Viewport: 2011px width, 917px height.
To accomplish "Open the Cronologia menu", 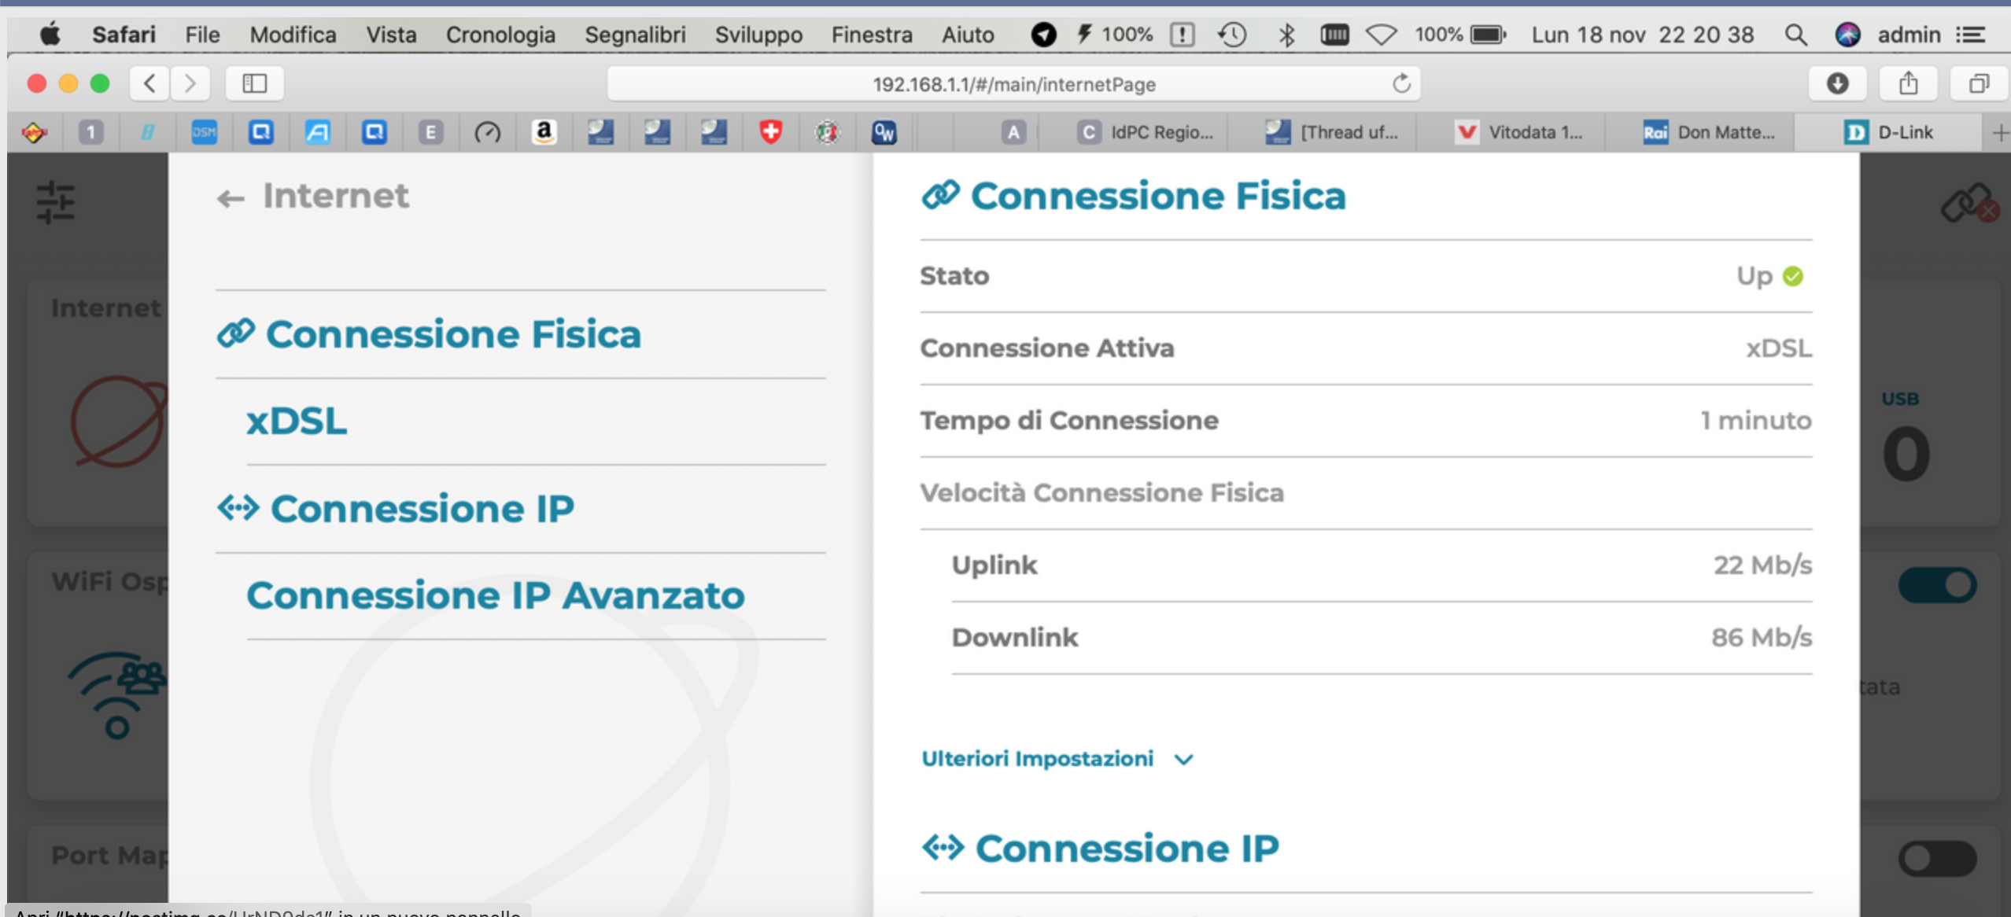I will (500, 35).
